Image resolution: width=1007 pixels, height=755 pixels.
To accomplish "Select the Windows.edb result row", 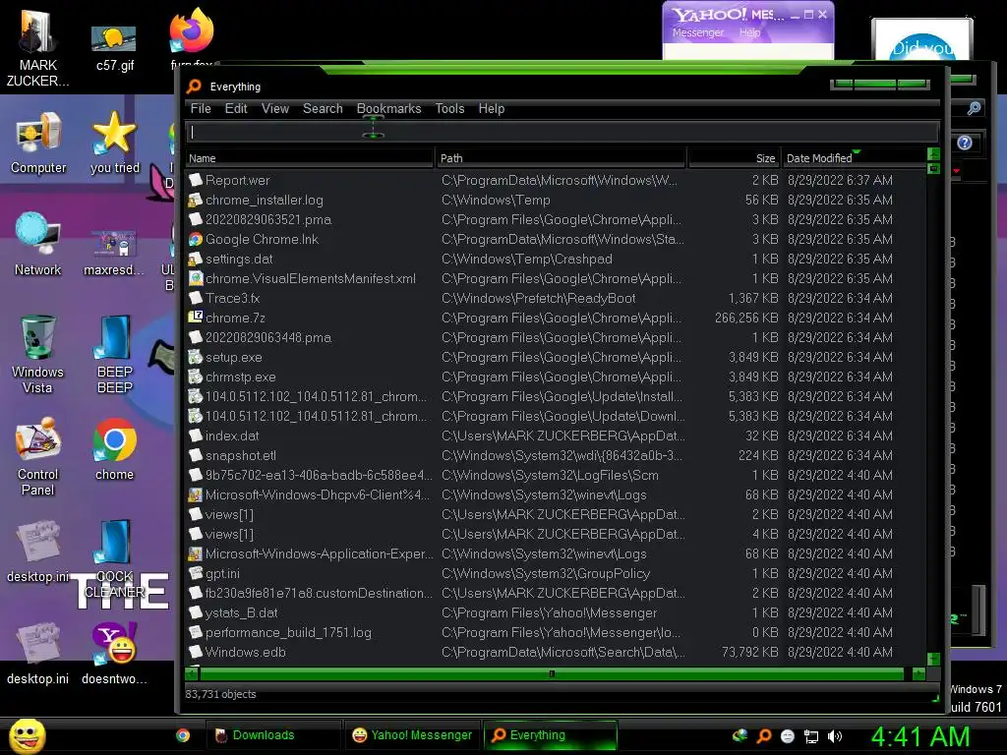I will pos(556,653).
